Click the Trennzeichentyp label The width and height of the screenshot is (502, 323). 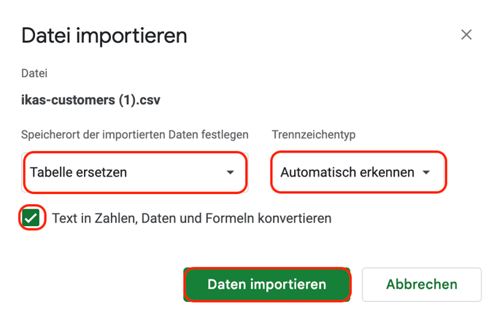click(x=314, y=135)
